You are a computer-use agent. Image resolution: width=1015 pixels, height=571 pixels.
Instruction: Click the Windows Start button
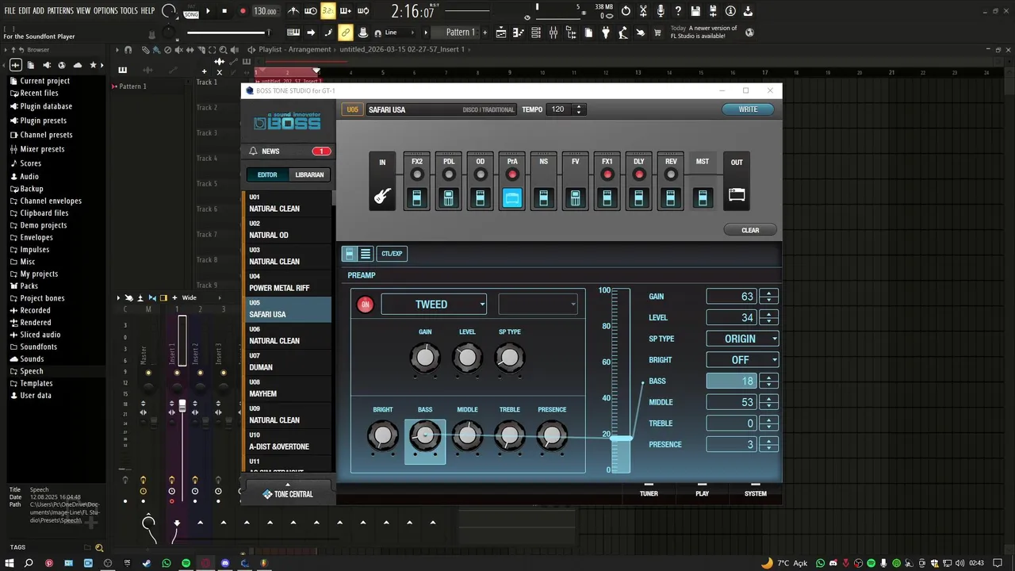click(x=10, y=563)
